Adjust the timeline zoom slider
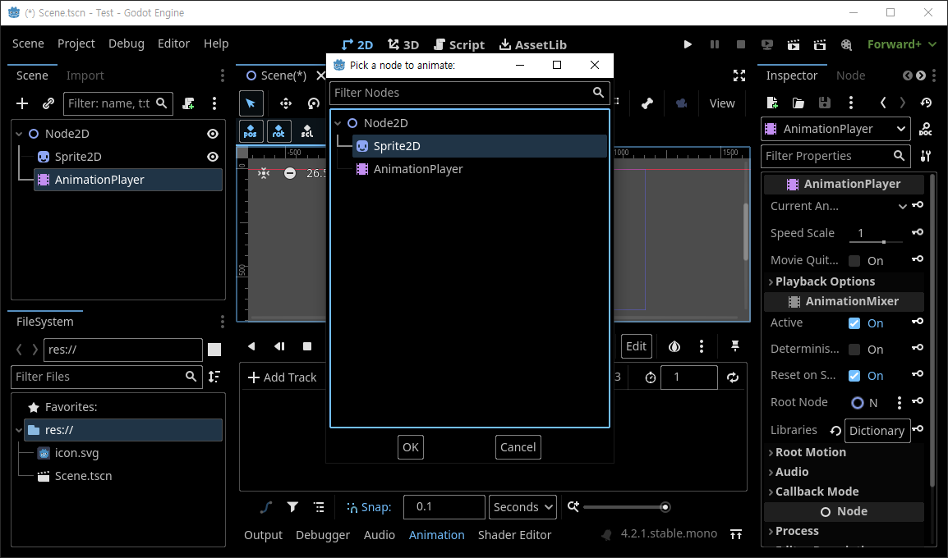The width and height of the screenshot is (948, 558). [626, 507]
